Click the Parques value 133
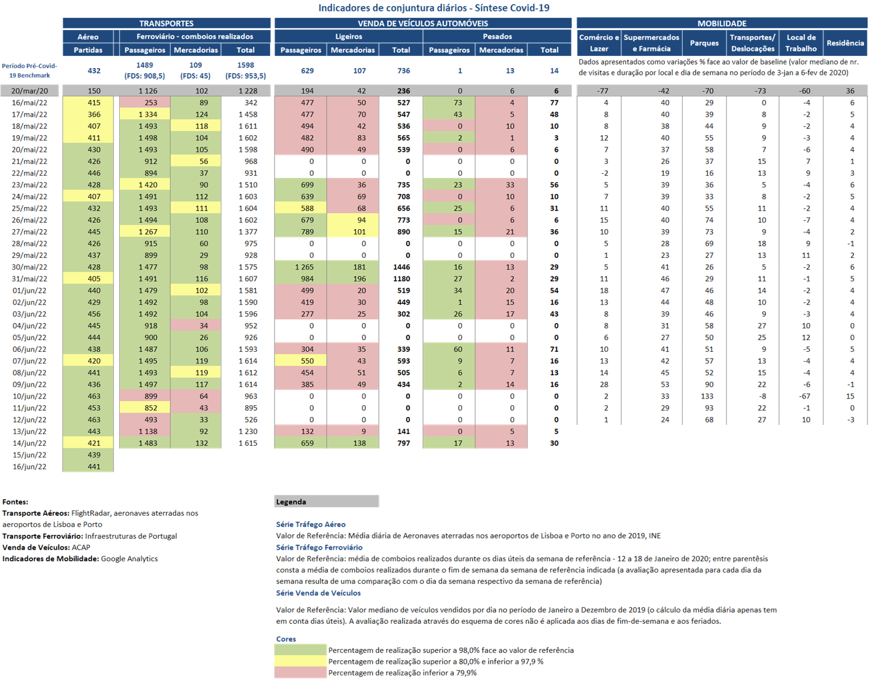The image size is (870, 681). (x=707, y=396)
